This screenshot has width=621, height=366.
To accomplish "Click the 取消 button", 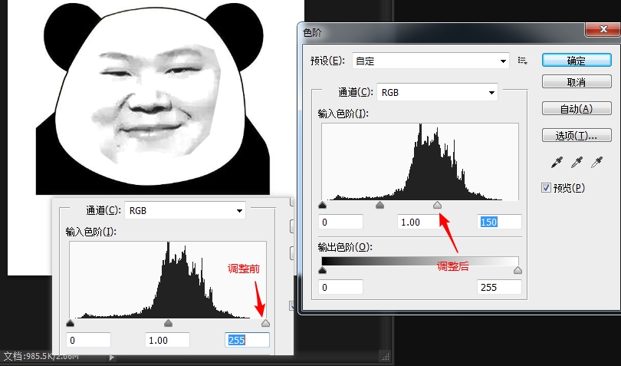I will [x=577, y=81].
